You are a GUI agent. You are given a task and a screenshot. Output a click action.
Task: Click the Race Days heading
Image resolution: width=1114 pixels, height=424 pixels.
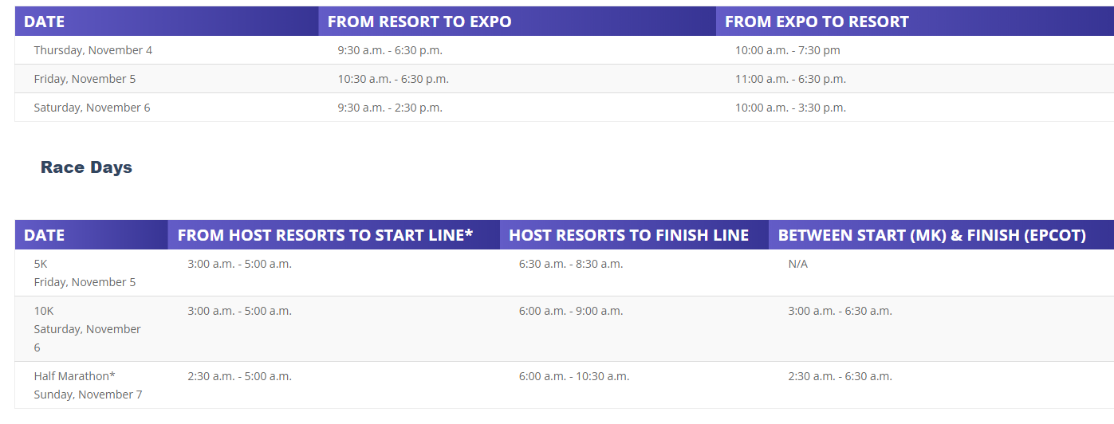[86, 167]
